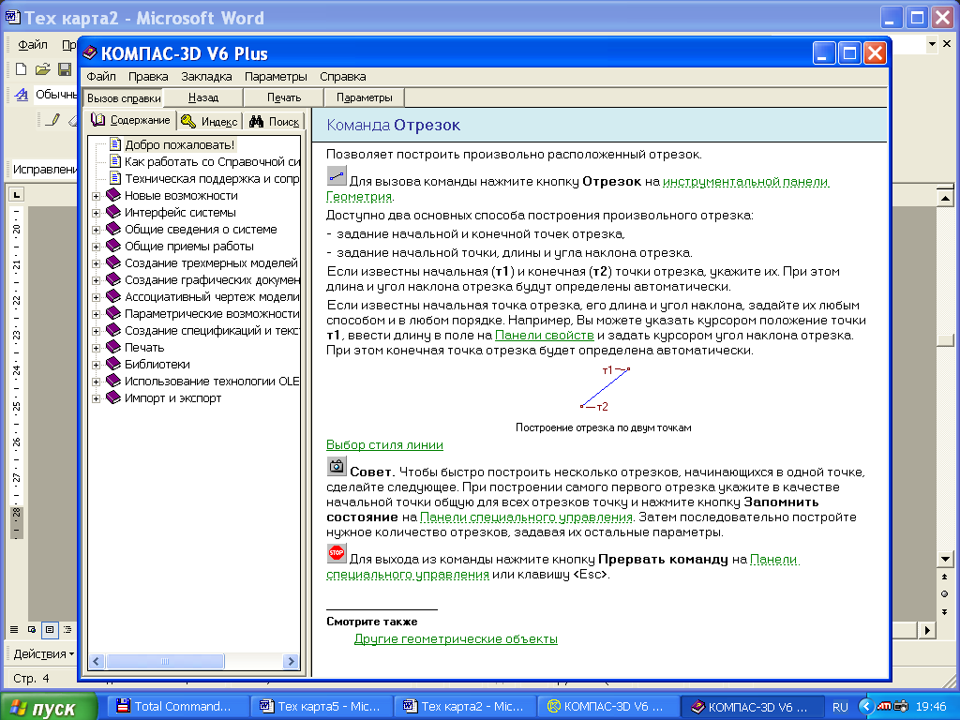Screen dimensions: 960x720
Task: Switch to Тех карта2 Word taskbar button
Action: 463,707
